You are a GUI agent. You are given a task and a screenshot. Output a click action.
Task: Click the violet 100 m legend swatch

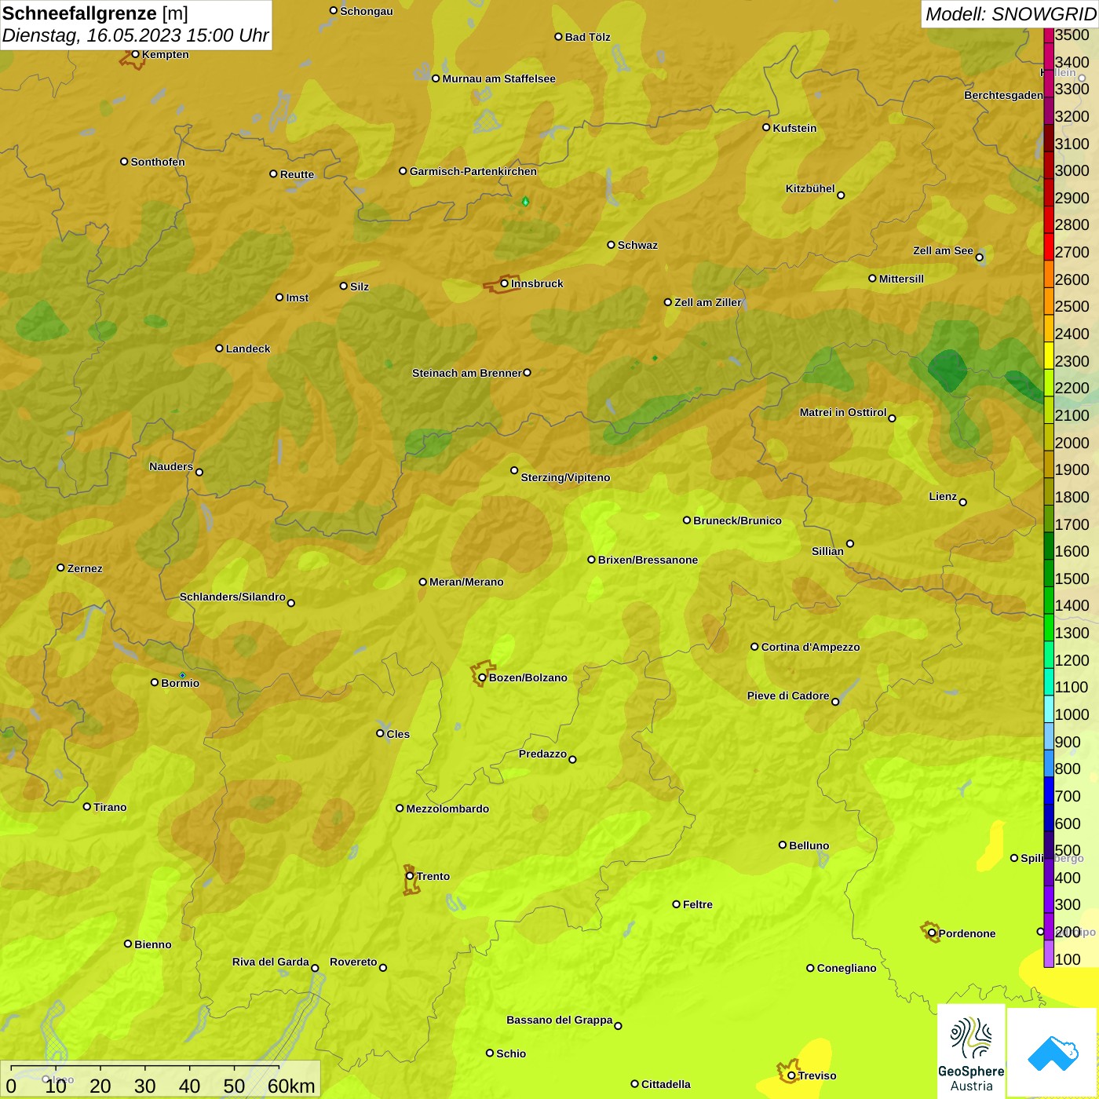1049,954
